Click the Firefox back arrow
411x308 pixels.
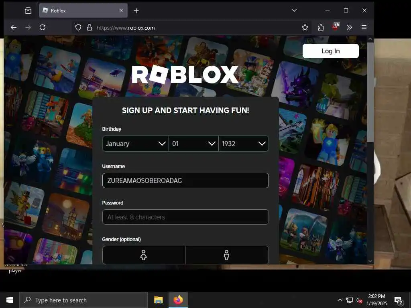14,27
